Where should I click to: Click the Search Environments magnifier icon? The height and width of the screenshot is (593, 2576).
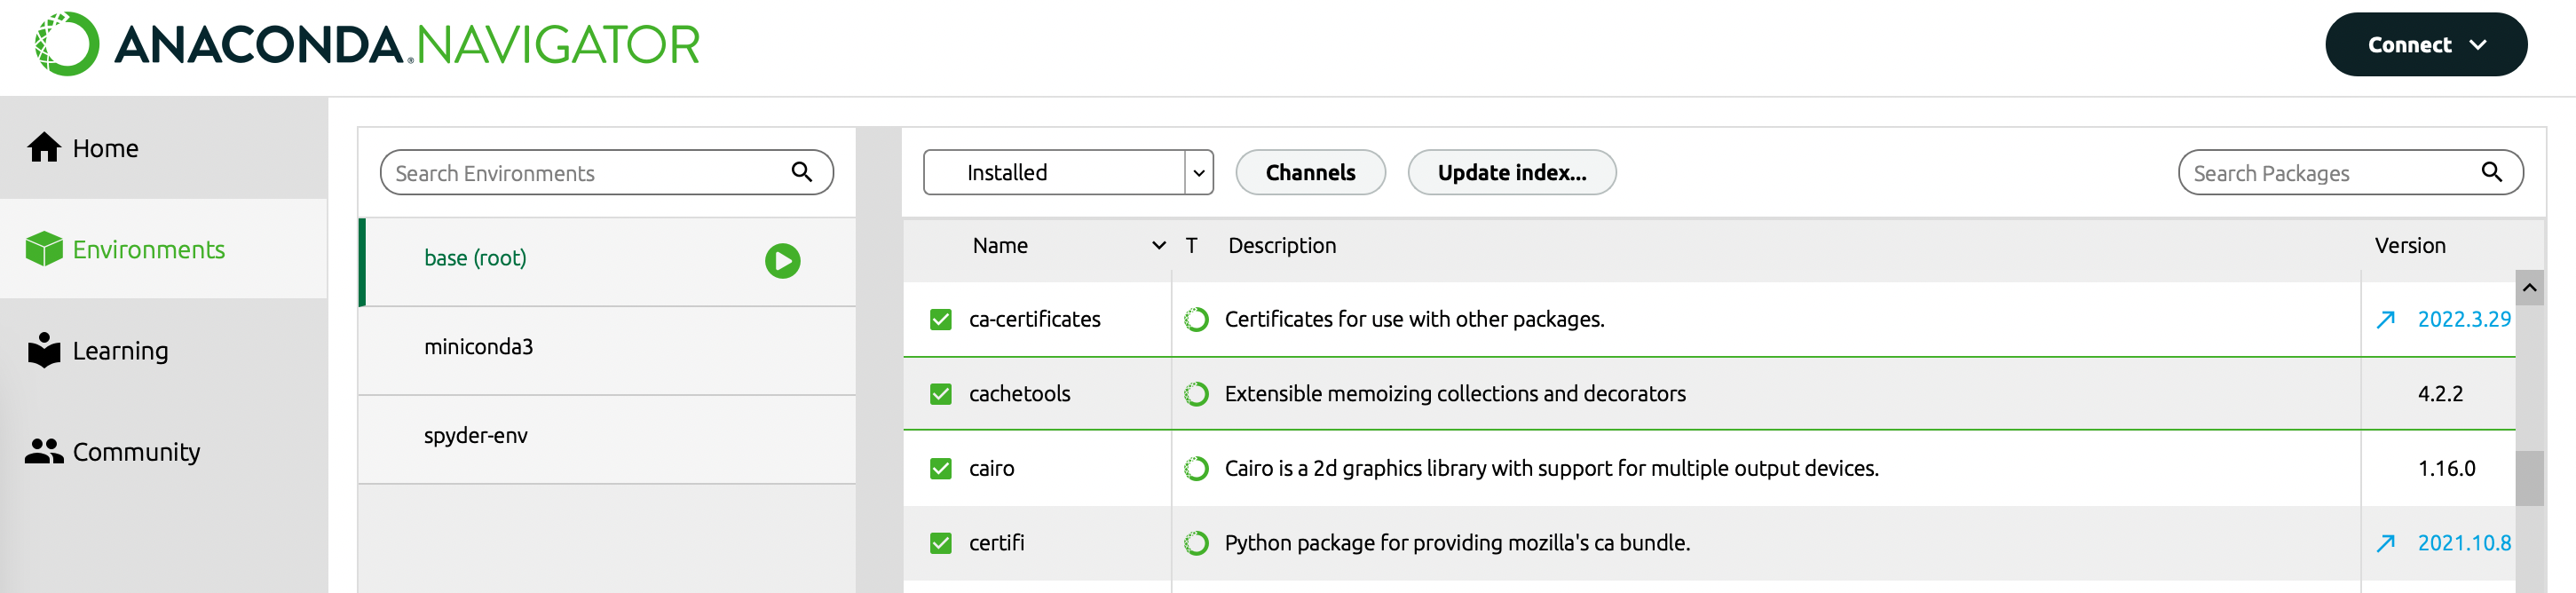[801, 172]
